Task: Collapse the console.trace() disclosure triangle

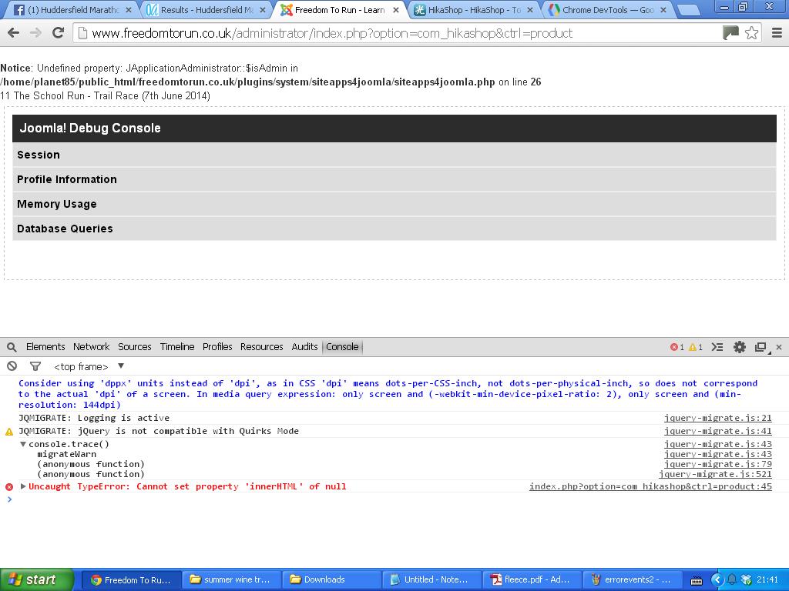Action: (23, 444)
